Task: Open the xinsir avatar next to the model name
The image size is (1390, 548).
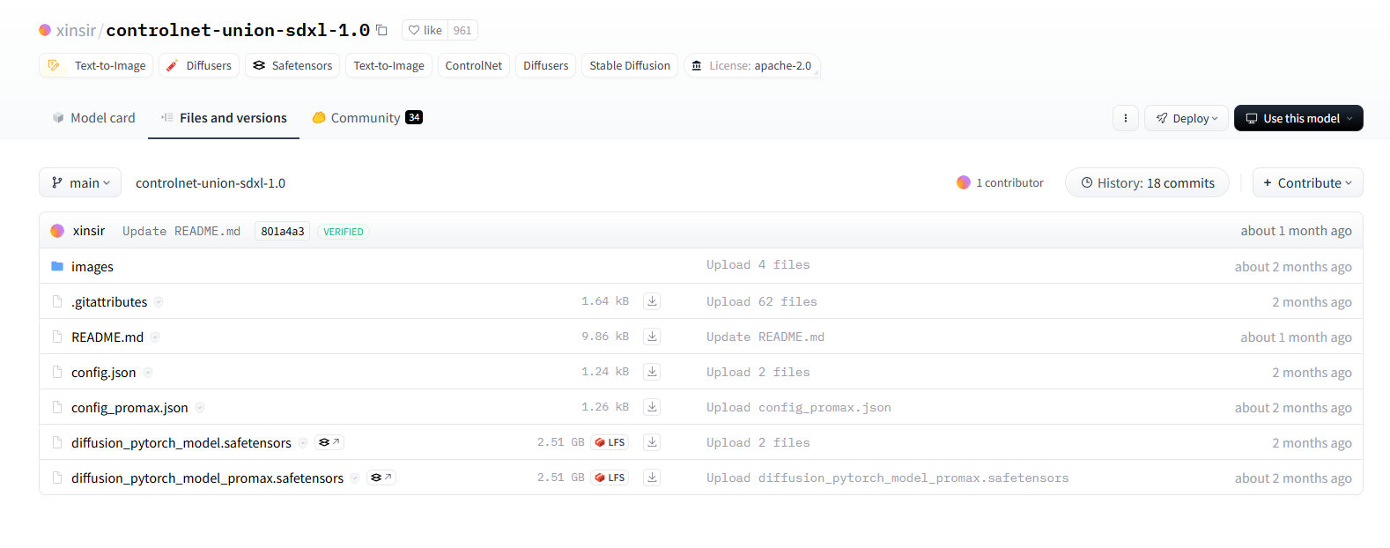Action: [x=45, y=30]
